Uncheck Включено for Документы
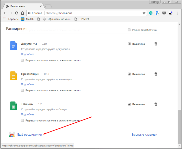The image size is (182, 149). 129,44
